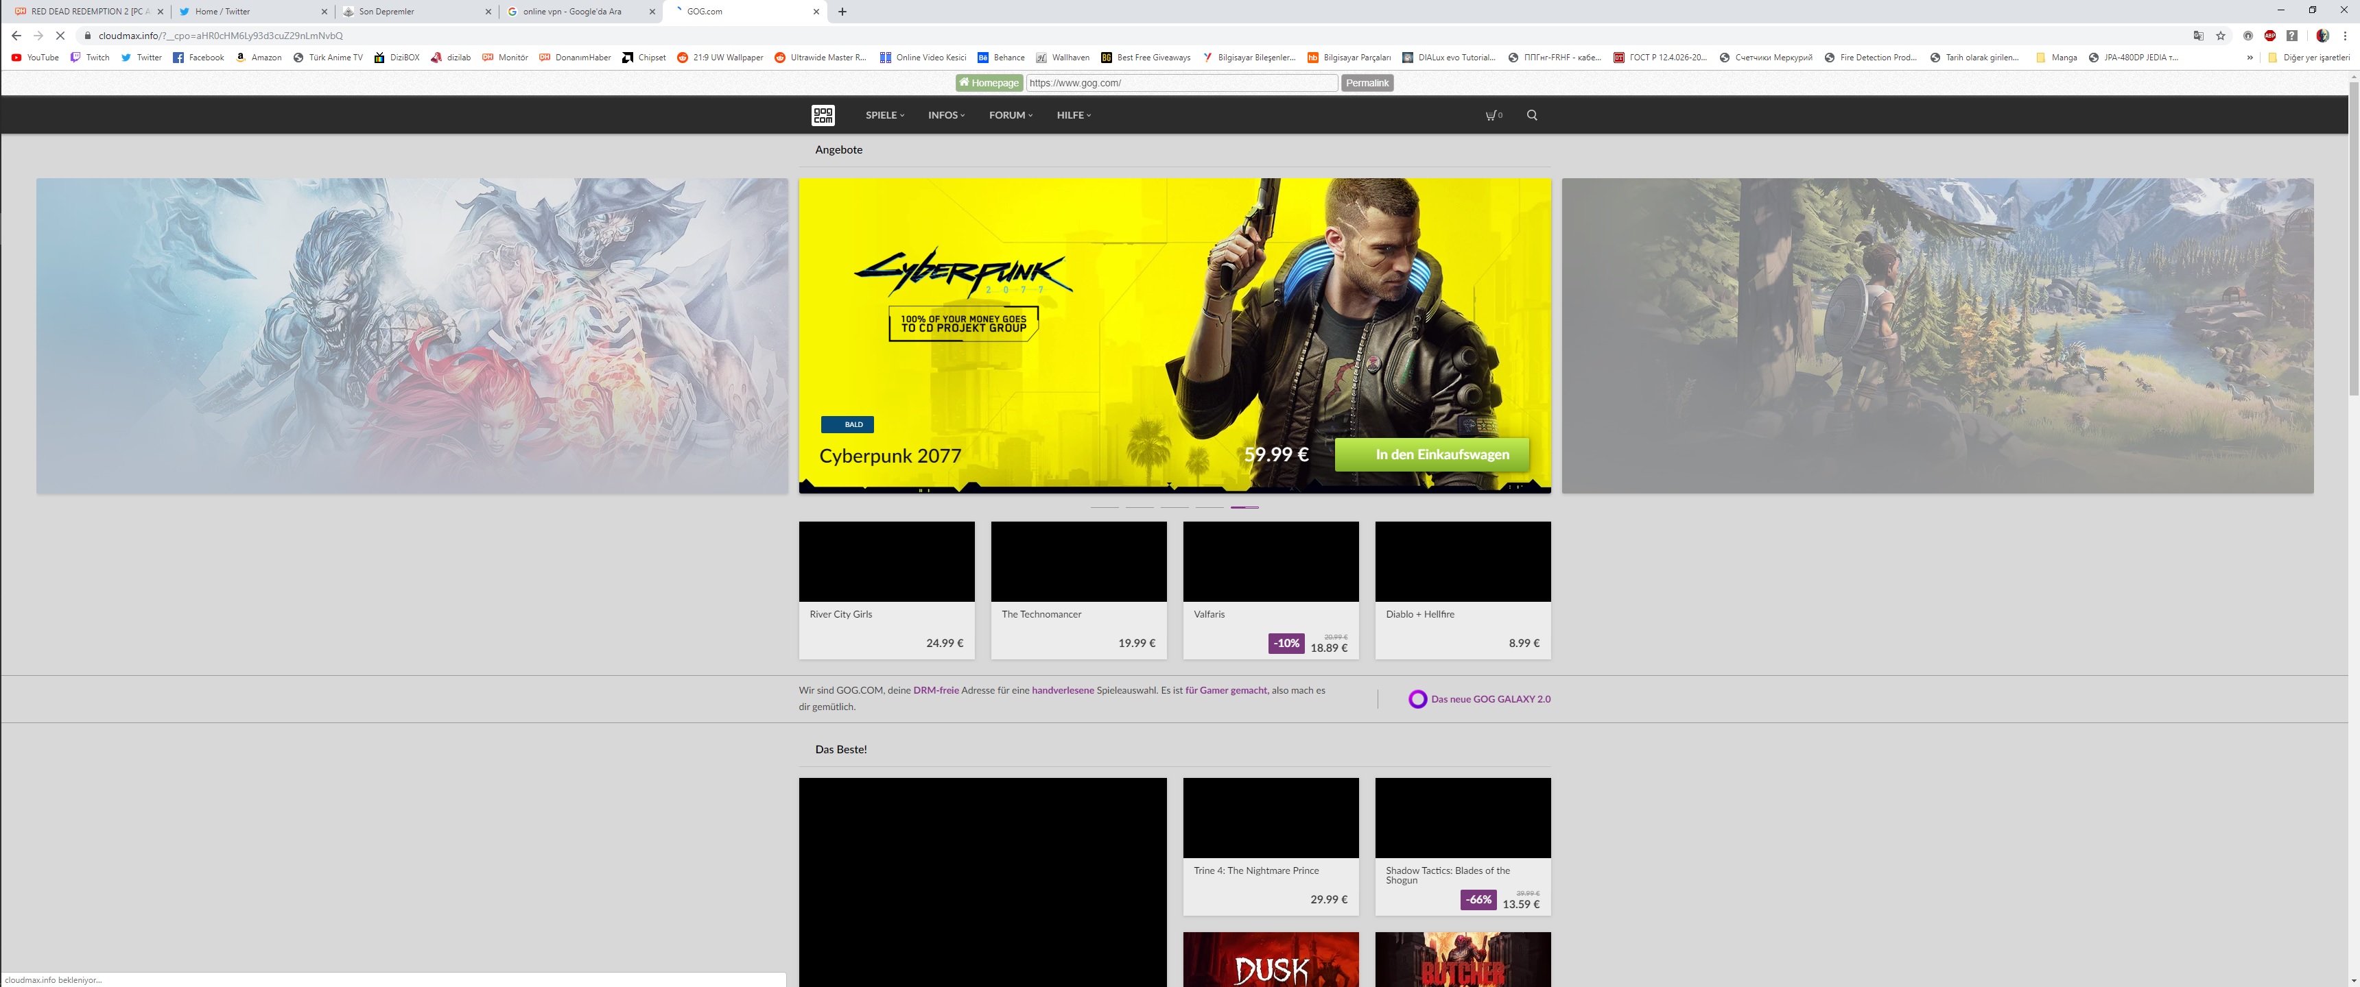Open The Technomancer game card

point(1078,591)
